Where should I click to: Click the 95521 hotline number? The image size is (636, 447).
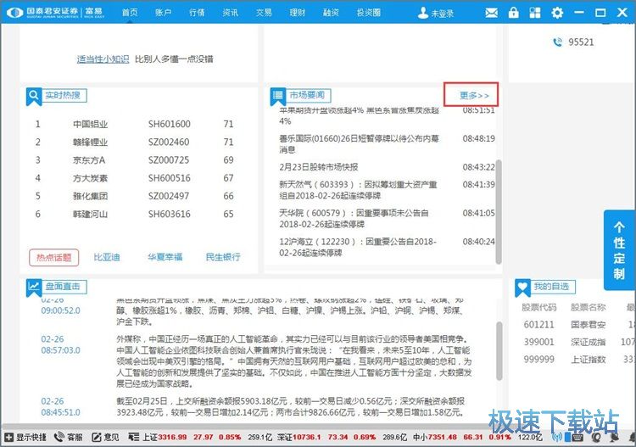tap(581, 42)
